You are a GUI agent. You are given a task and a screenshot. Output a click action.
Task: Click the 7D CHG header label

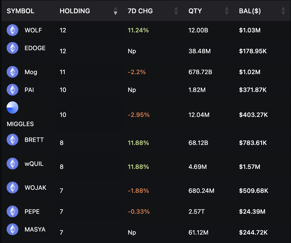pyautogui.click(x=140, y=11)
